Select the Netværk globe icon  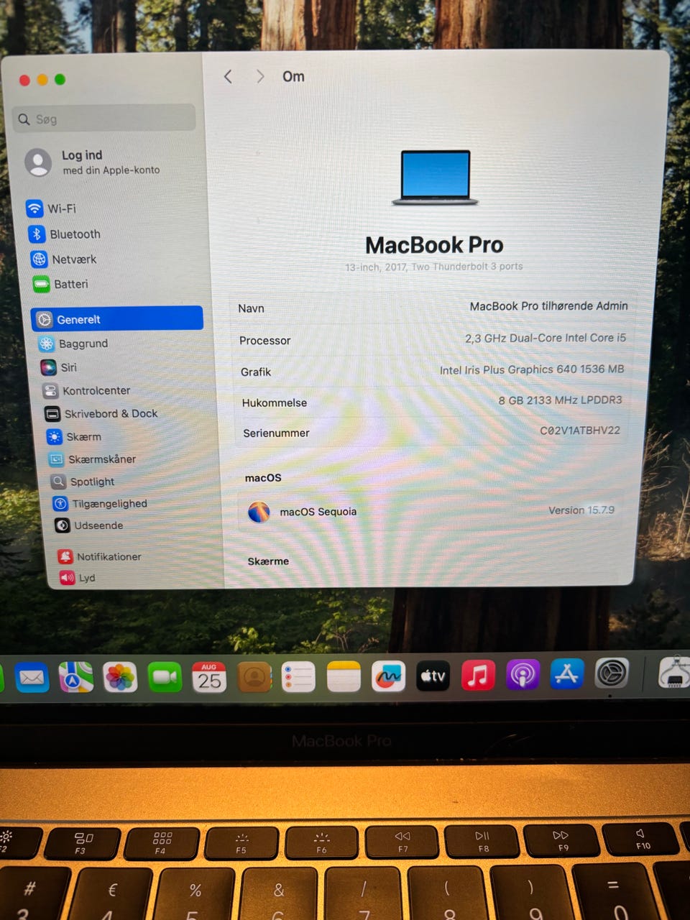point(40,259)
